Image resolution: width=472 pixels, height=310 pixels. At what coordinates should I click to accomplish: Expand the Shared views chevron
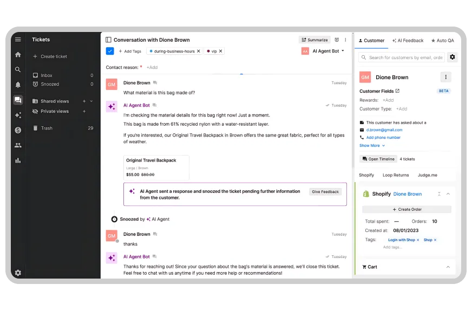tap(91, 101)
